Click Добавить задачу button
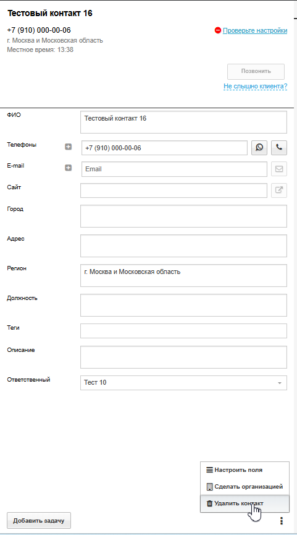Viewport: 297px width, 535px height. [39, 521]
